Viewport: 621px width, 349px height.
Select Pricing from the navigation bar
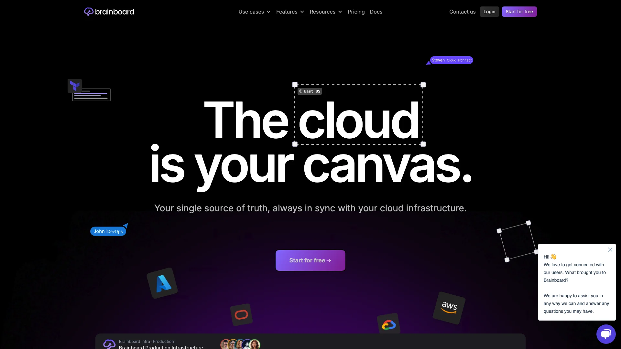[356, 12]
